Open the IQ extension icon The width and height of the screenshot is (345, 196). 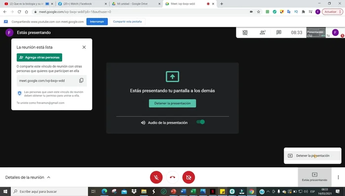296,12
